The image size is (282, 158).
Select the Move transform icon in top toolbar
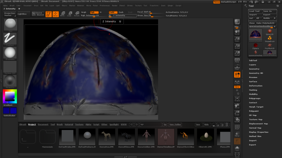tap(63, 14)
